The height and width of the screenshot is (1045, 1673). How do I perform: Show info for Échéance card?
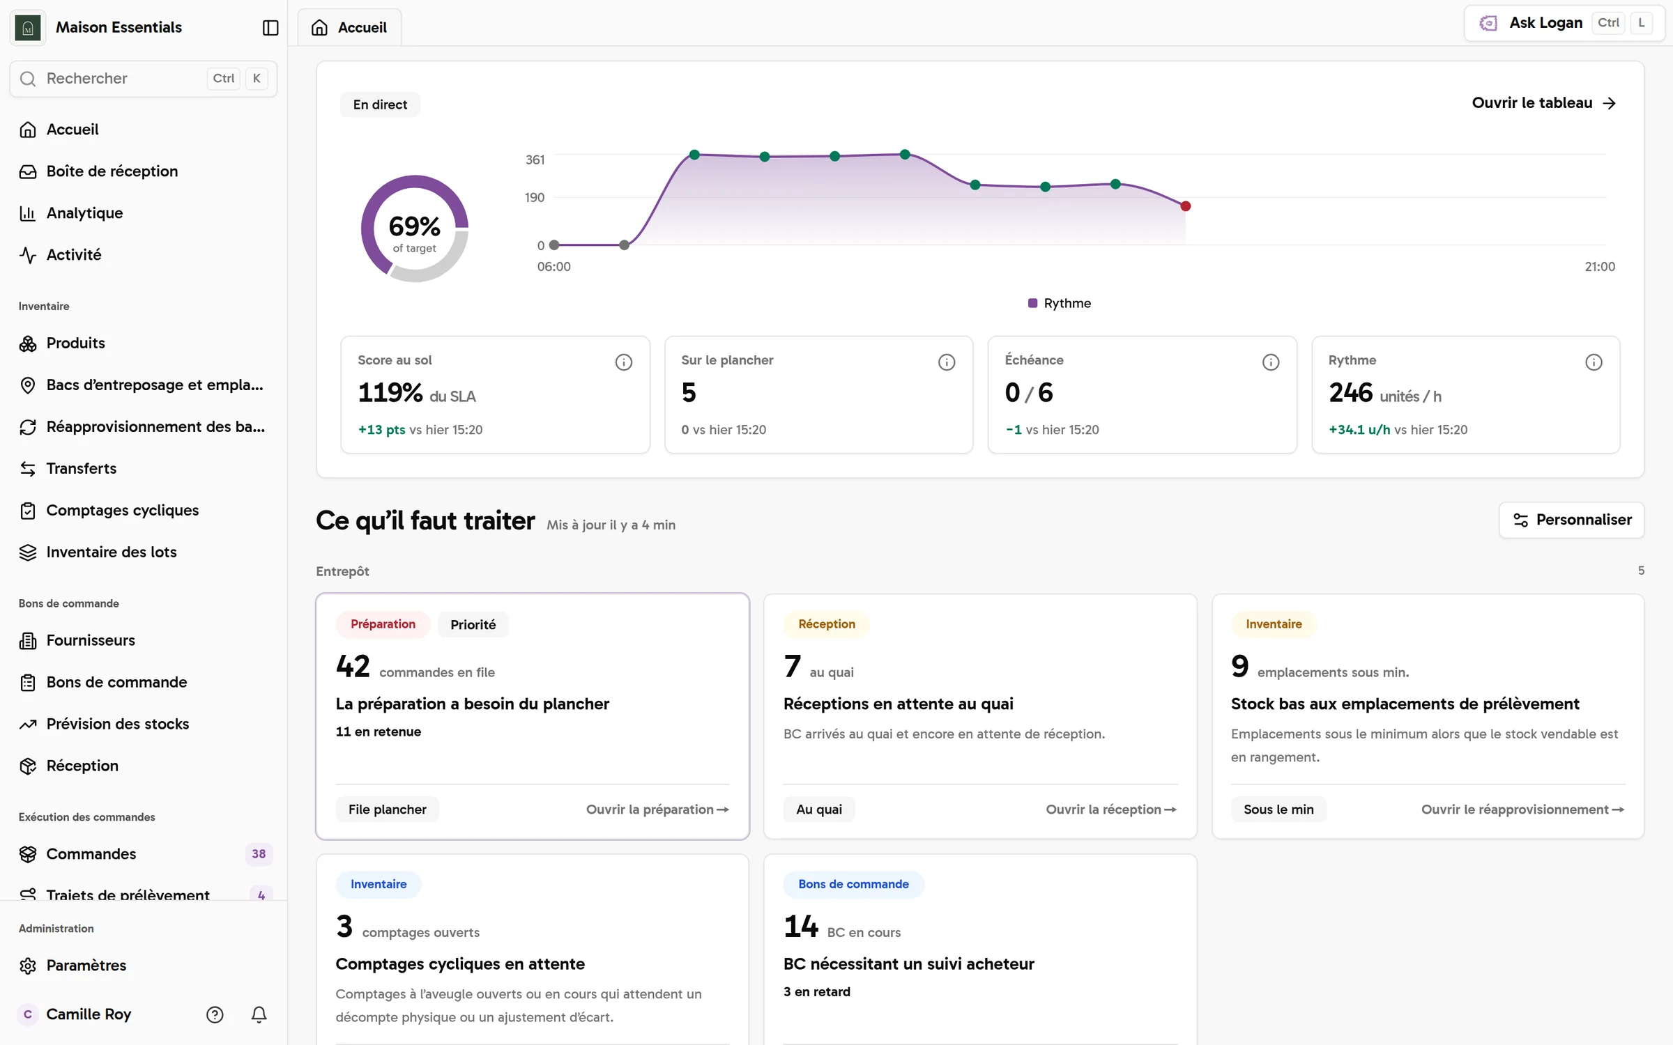[x=1271, y=362]
